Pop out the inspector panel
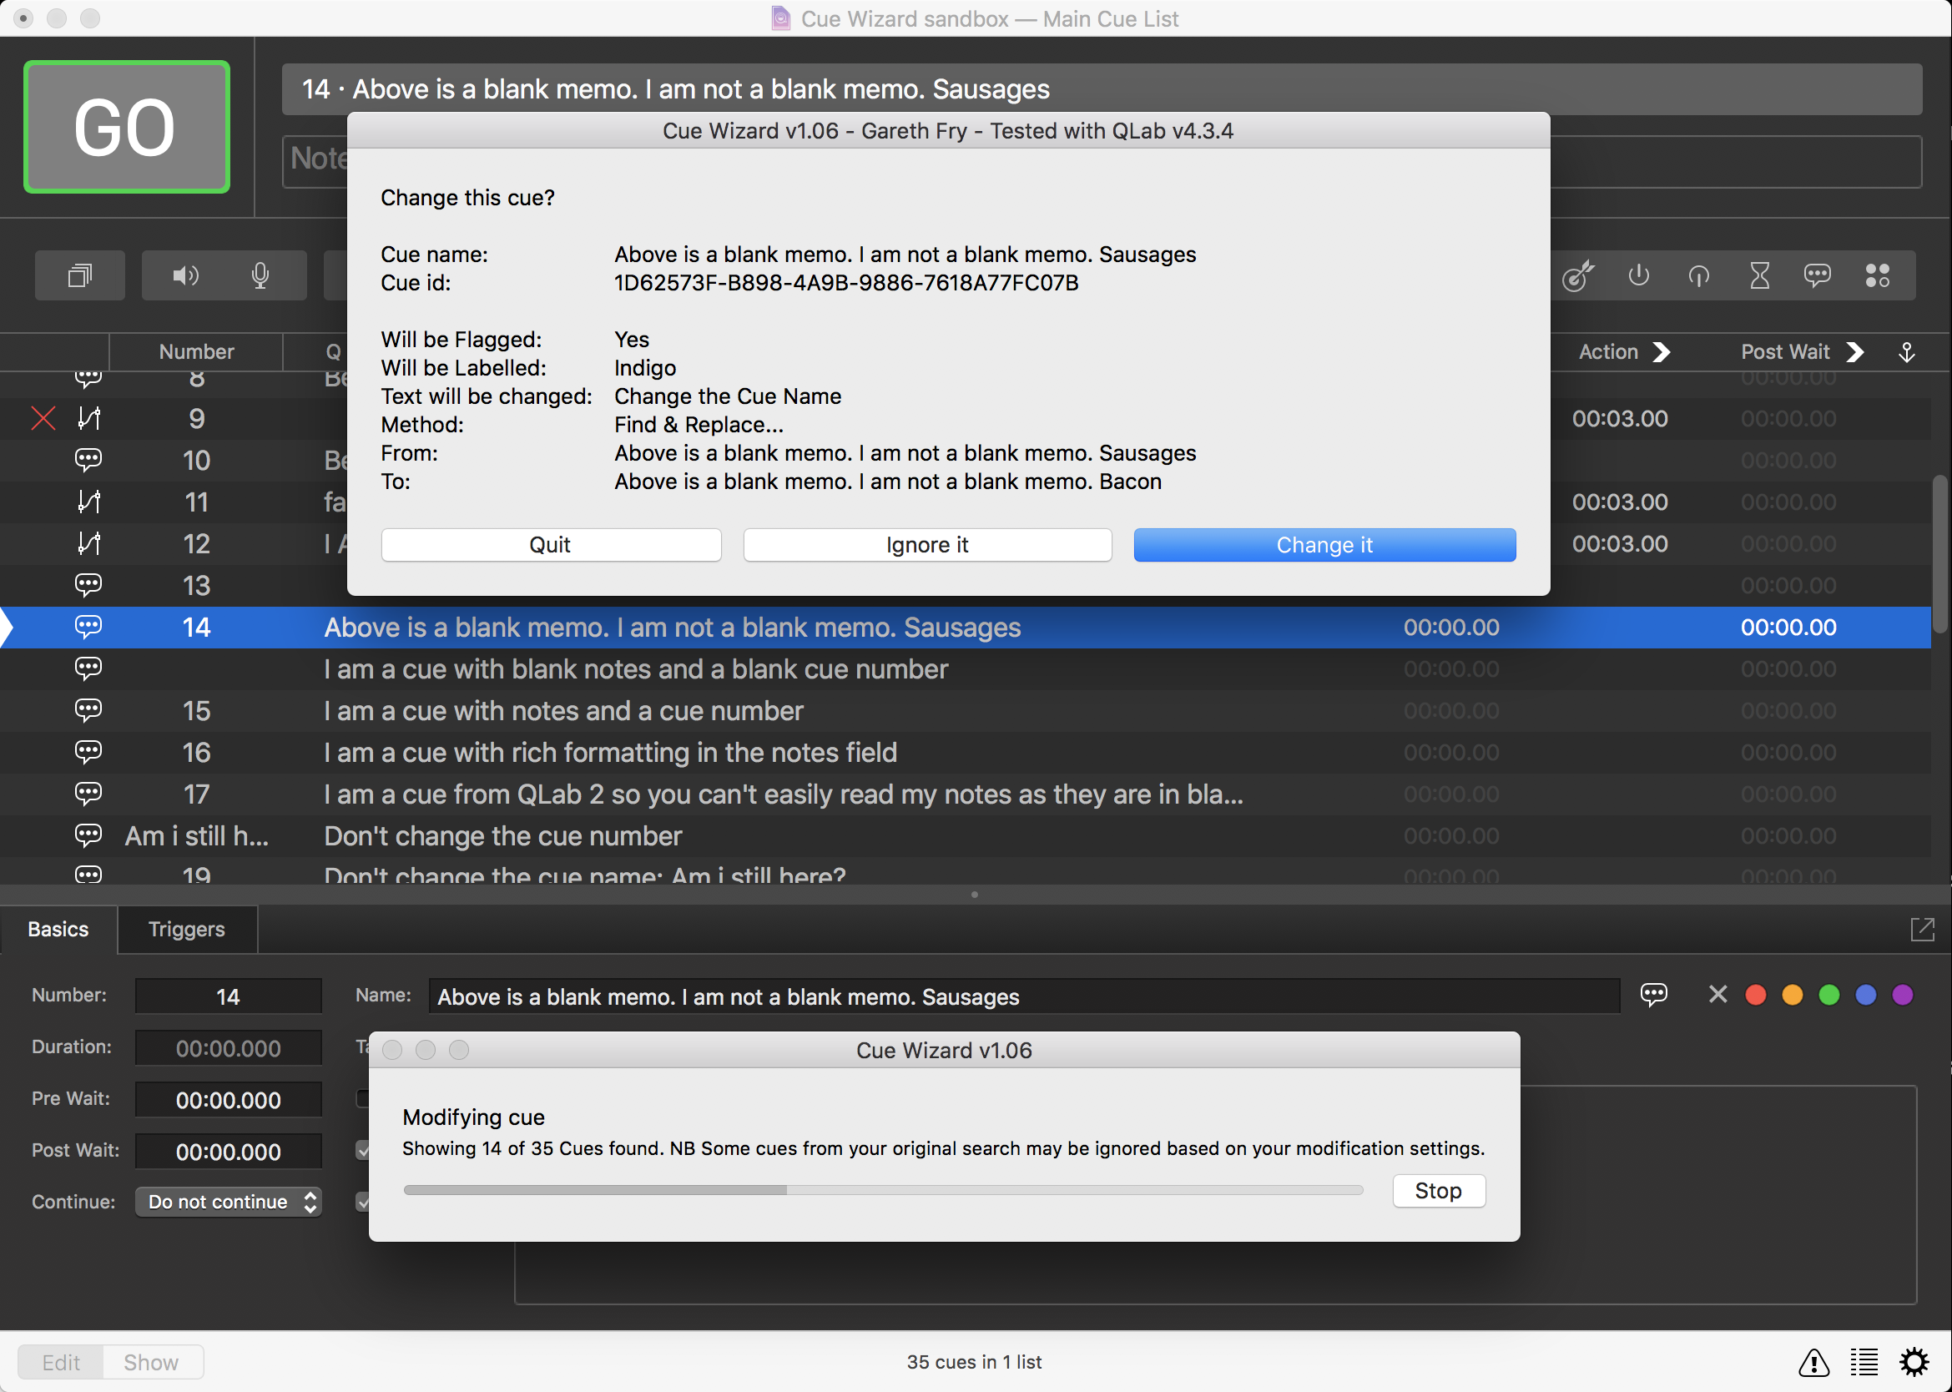This screenshot has height=1392, width=1952. [1922, 929]
